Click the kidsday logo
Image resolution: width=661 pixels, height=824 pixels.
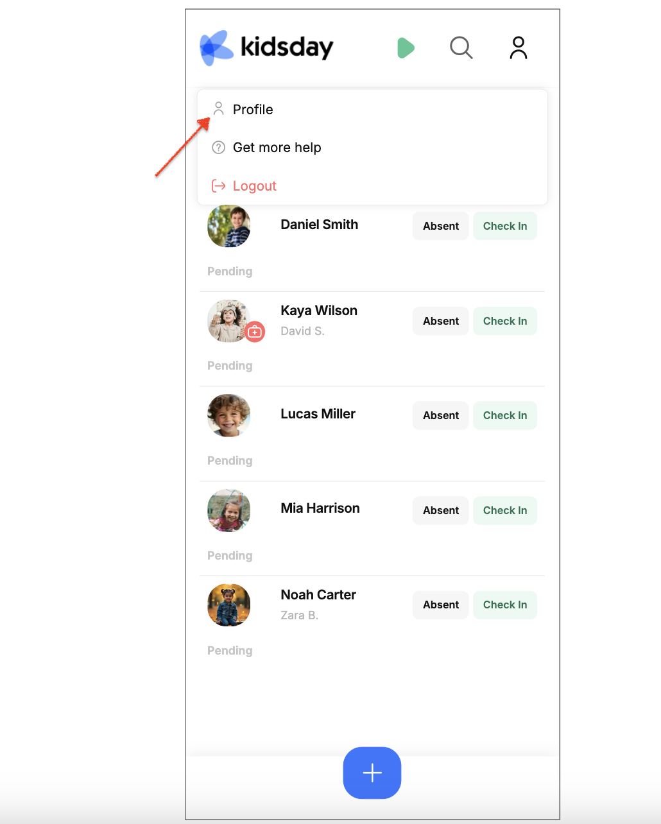[266, 47]
